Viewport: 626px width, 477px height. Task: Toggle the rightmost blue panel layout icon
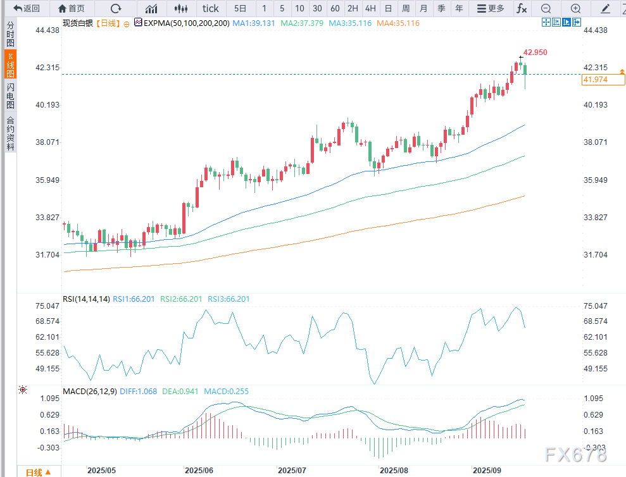pyautogui.click(x=576, y=22)
